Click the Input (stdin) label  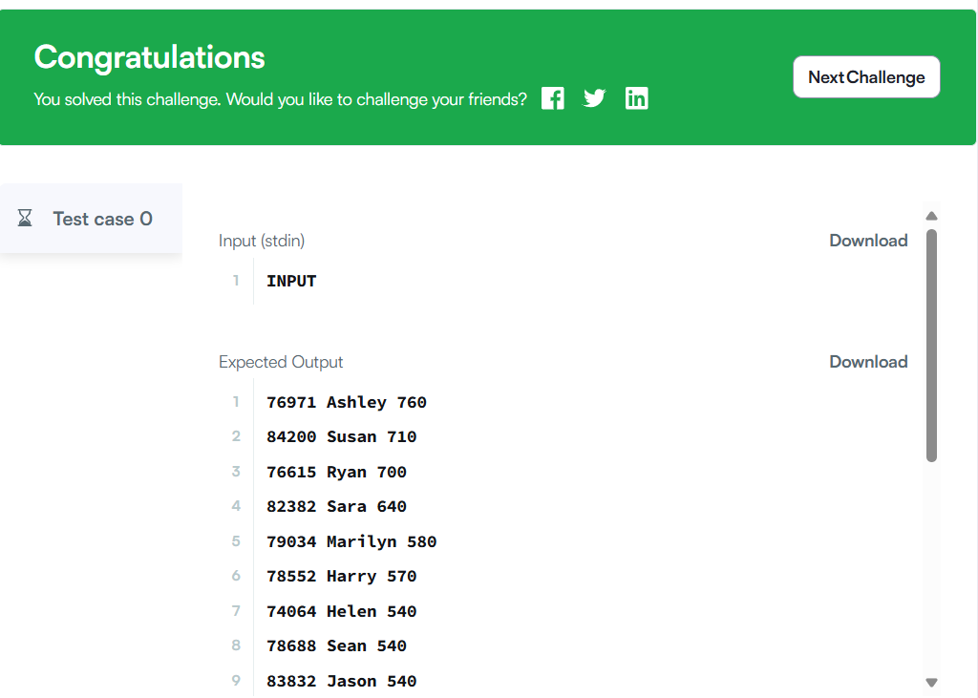(262, 241)
